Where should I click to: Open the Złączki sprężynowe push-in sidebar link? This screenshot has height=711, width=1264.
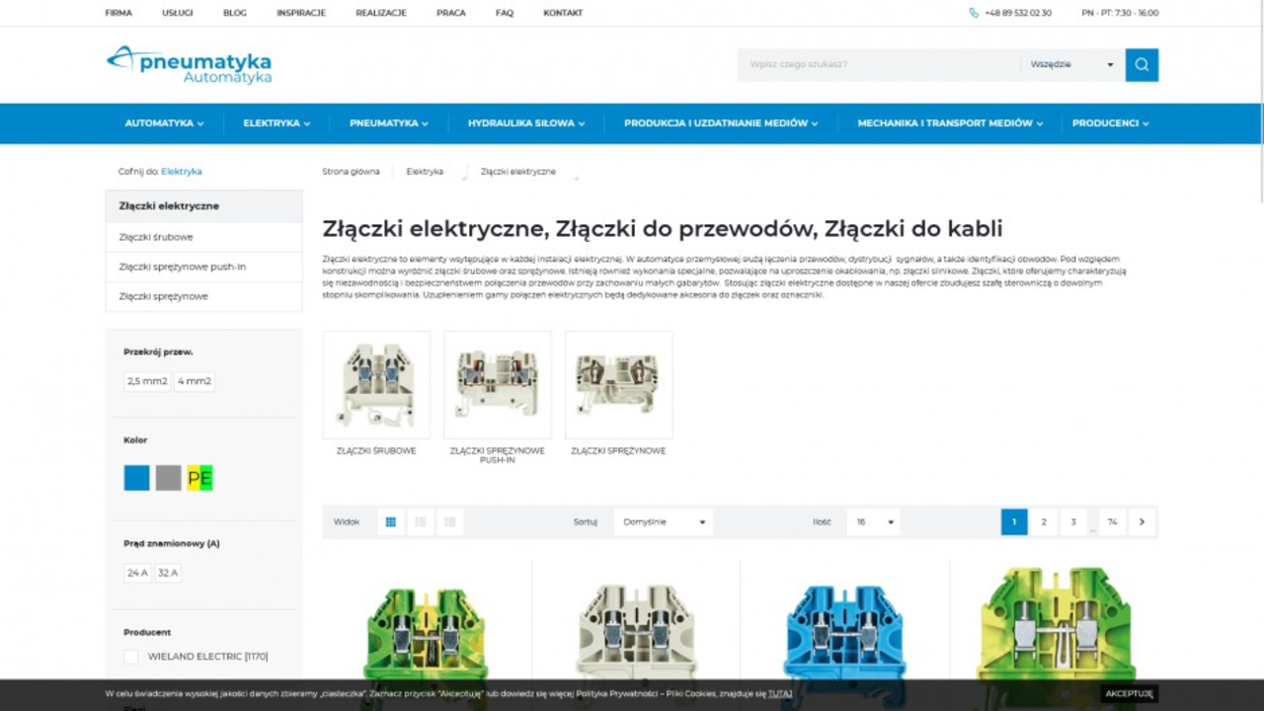point(183,267)
